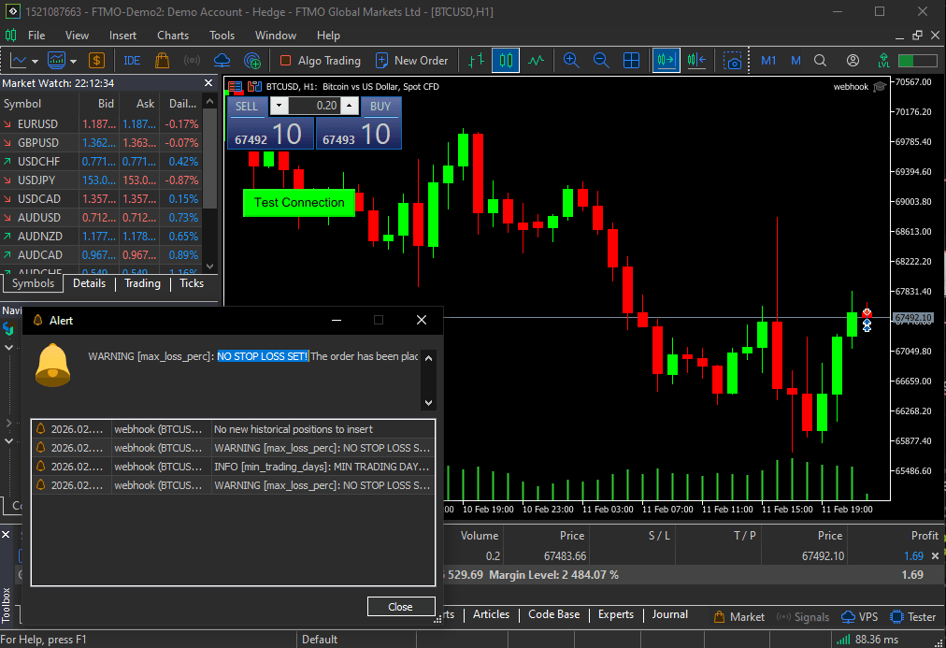Image resolution: width=946 pixels, height=648 pixels.
Task: Toggle chart shift from right border
Action: click(696, 61)
